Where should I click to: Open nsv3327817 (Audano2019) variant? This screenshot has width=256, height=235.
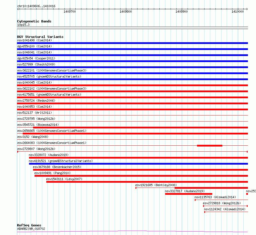[185, 191]
